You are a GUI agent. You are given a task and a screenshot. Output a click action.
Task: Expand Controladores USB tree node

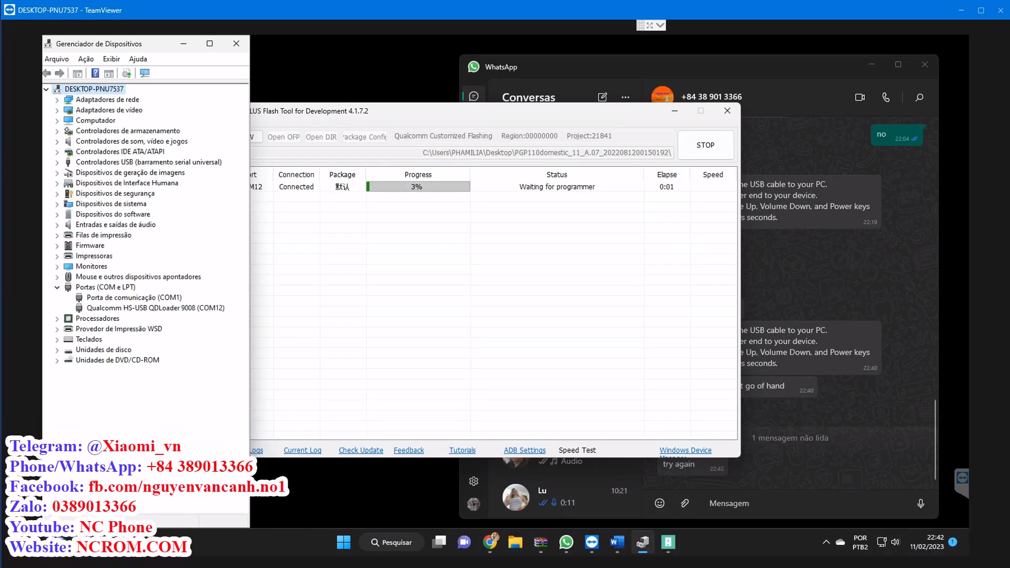pyautogui.click(x=57, y=163)
